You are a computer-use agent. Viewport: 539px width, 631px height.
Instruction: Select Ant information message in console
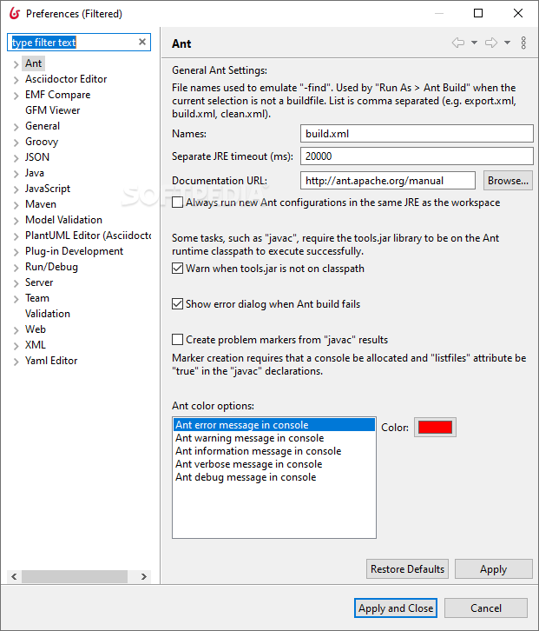274,451
